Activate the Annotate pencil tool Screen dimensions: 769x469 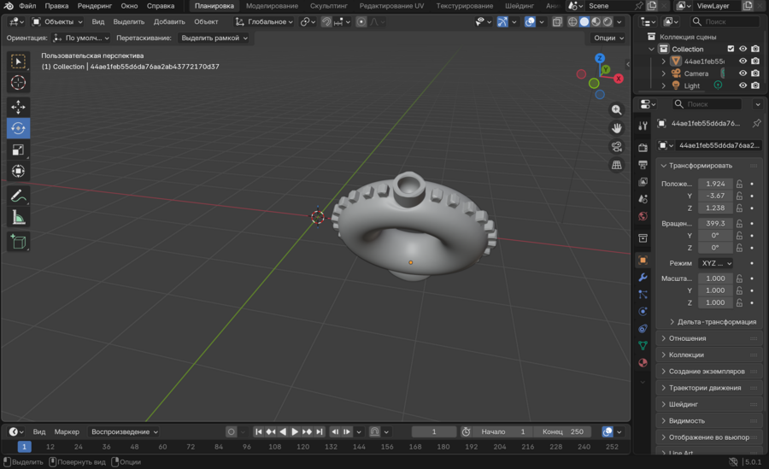pyautogui.click(x=18, y=196)
